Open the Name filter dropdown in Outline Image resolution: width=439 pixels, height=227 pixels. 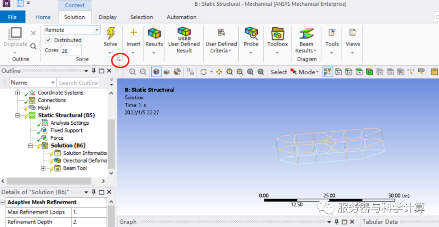point(52,83)
